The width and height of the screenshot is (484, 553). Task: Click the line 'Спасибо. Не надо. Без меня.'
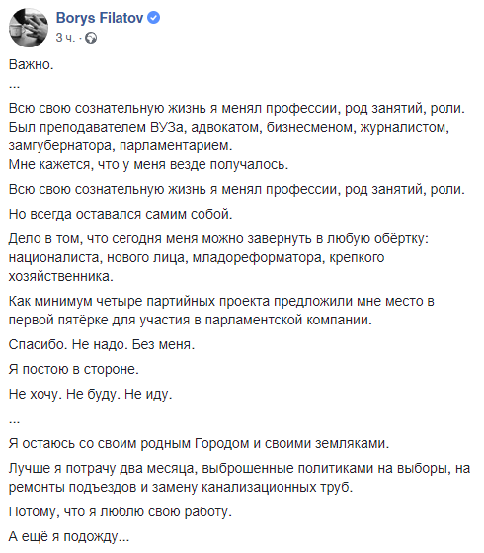[102, 344]
